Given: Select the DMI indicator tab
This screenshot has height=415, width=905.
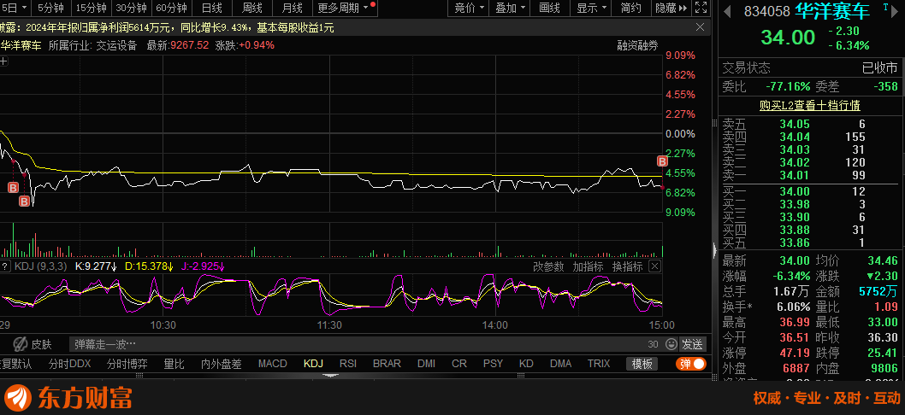Looking at the screenshot, I should tap(427, 364).
